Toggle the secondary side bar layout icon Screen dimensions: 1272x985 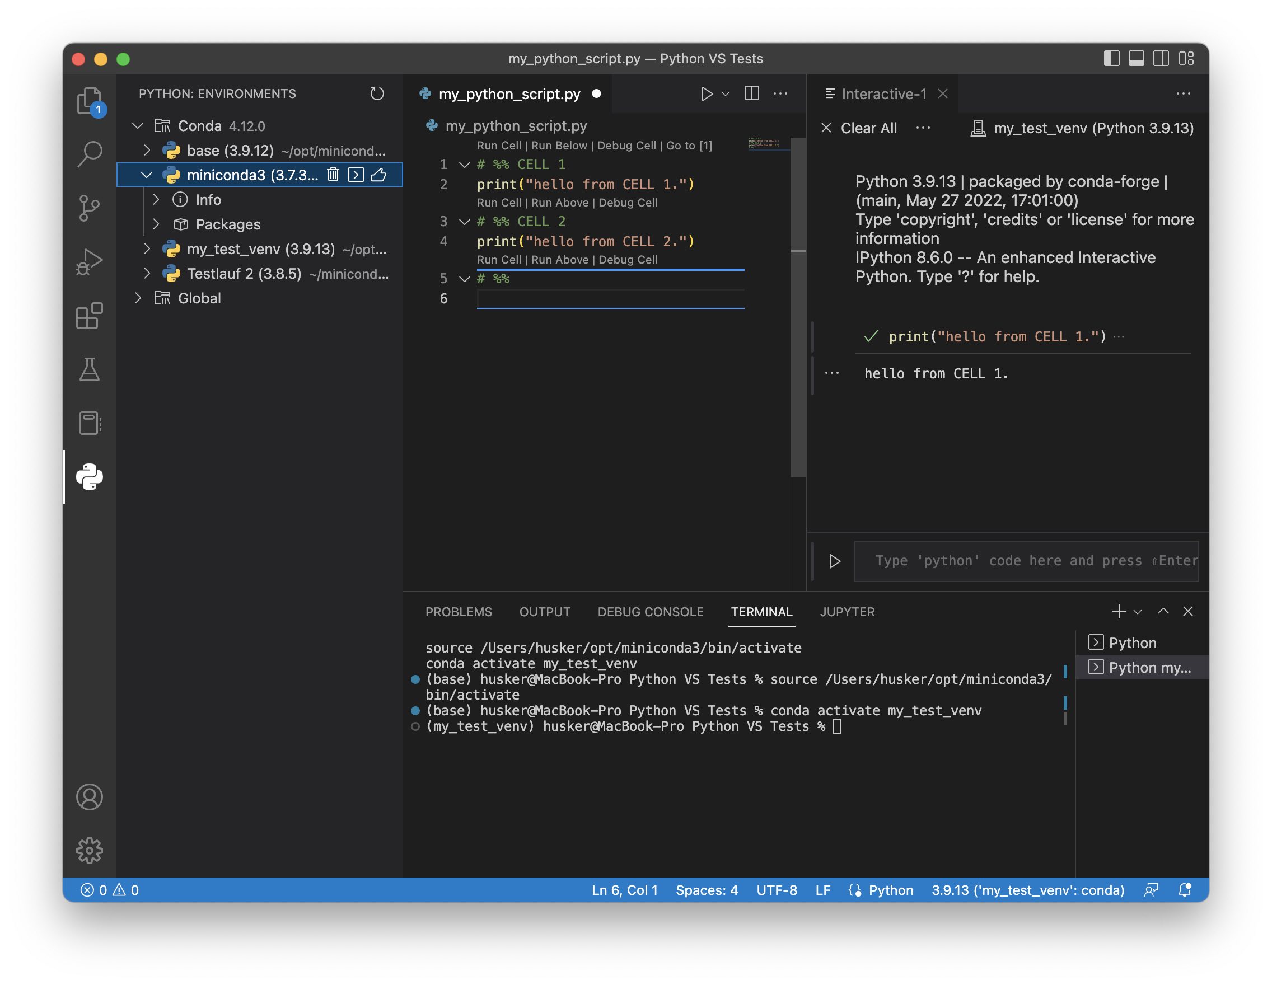pos(1161,58)
